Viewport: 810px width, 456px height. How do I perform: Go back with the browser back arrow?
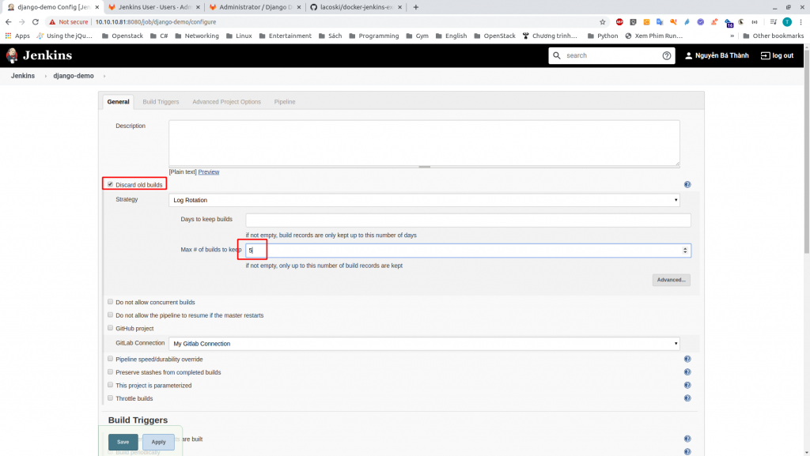8,22
